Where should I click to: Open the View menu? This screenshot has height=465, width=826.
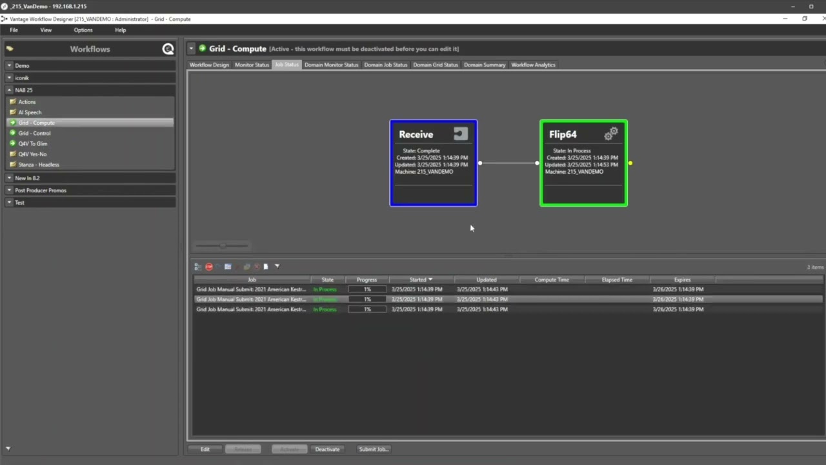coord(46,30)
